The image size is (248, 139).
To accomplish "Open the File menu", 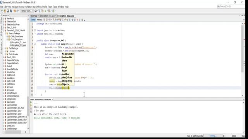I will click(2, 7).
